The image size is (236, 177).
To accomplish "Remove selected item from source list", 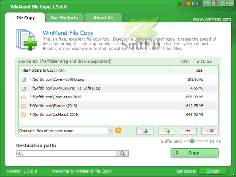I will 188,131.
